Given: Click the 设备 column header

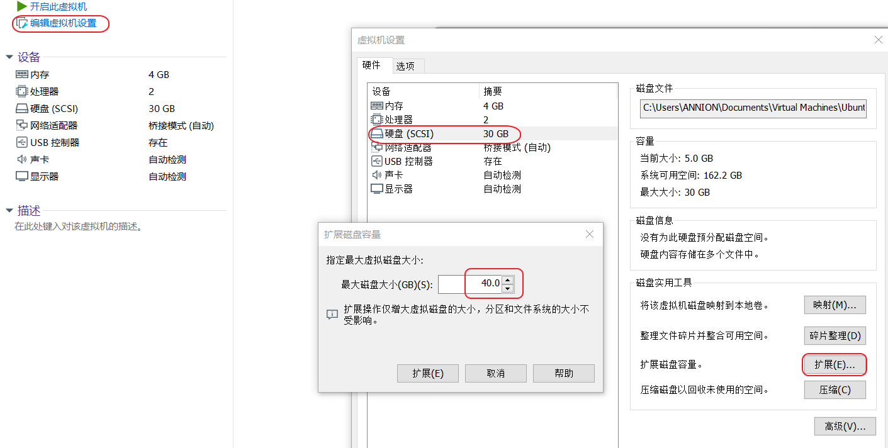Looking at the screenshot, I should pos(424,91).
